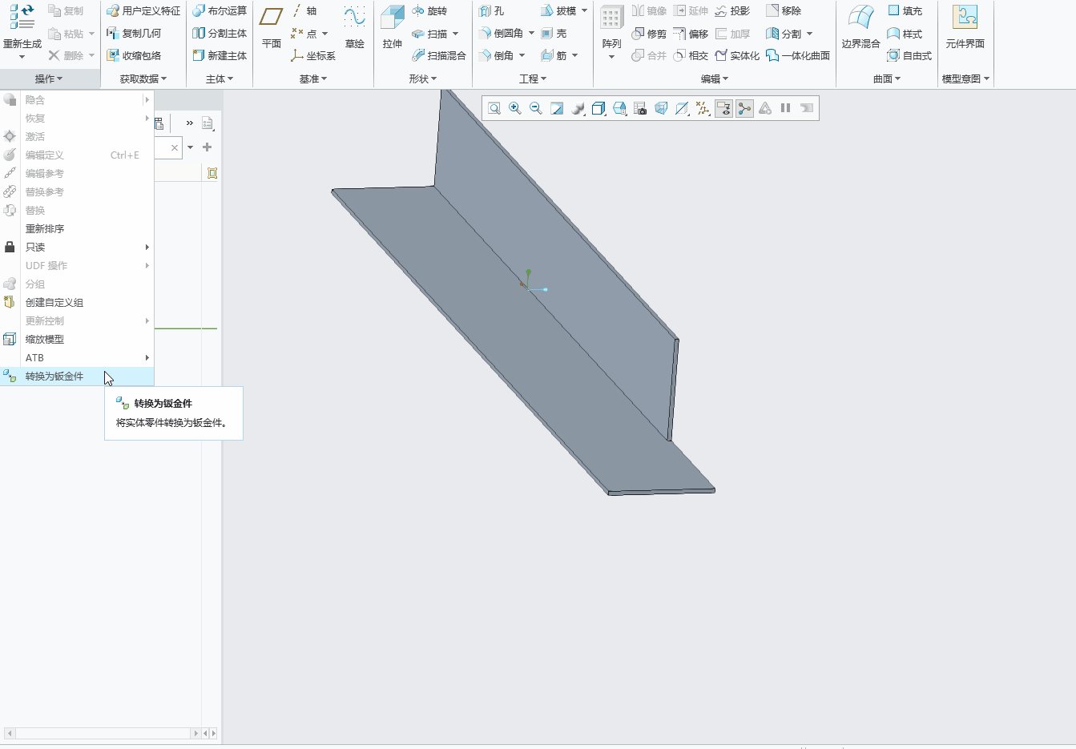Open the 草绘 (Sketch) tool
The height and width of the screenshot is (749, 1076).
(354, 18)
